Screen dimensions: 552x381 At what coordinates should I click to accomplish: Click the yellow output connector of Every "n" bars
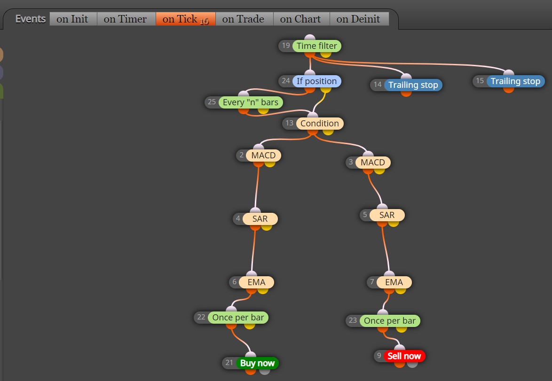pos(263,111)
